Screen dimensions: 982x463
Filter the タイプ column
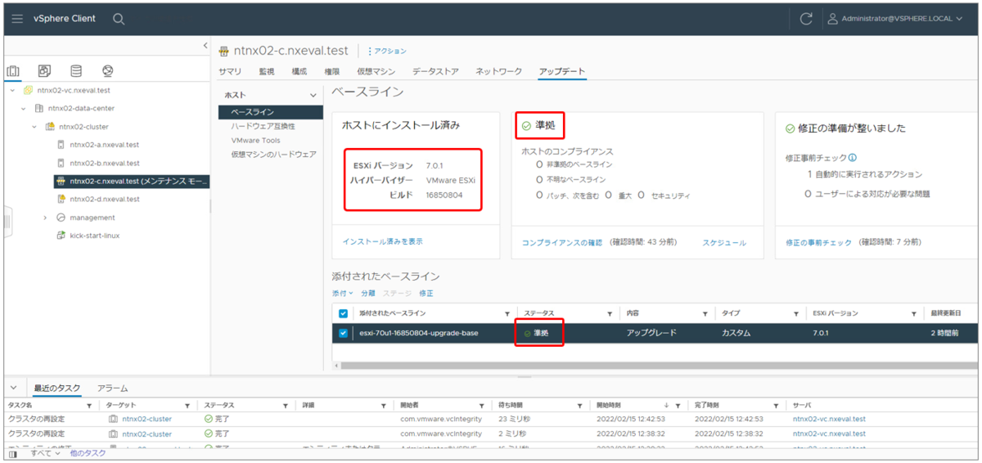pyautogui.click(x=795, y=314)
